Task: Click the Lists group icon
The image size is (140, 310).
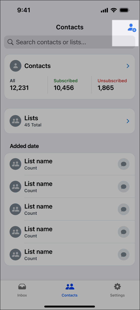Action: pyautogui.click(x=15, y=121)
